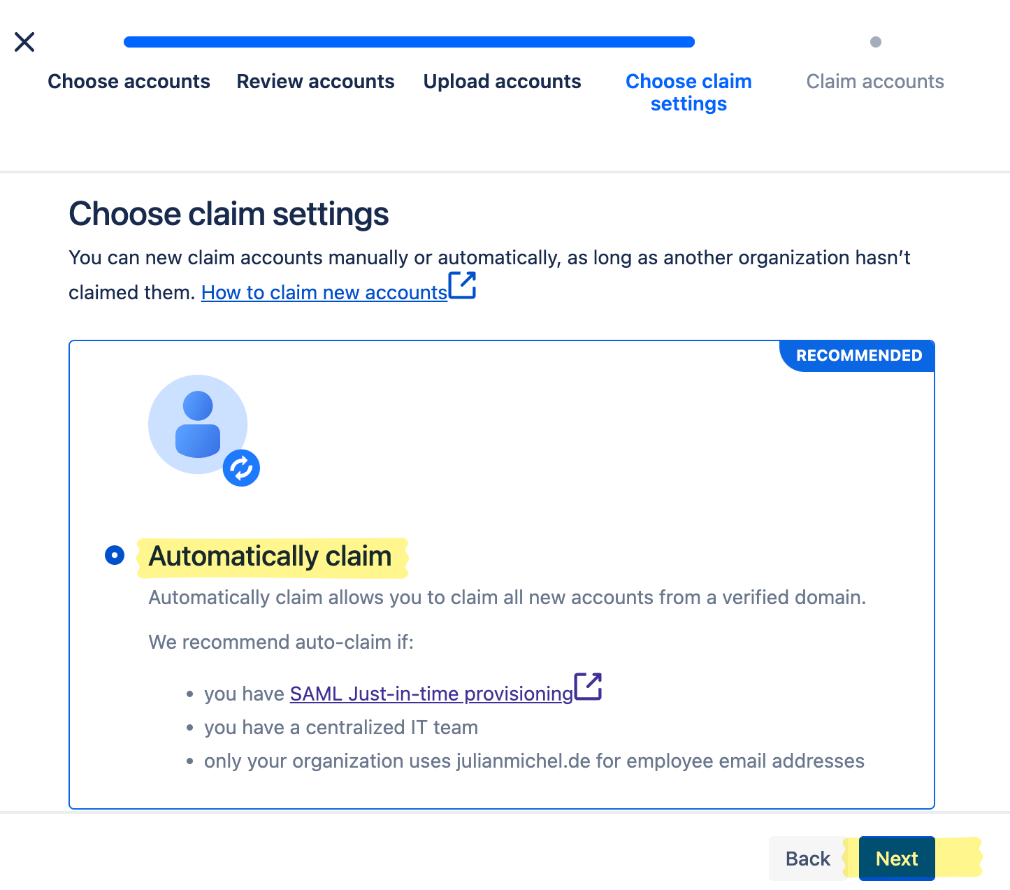Screen dimensions: 1010x890
Task: Click the sync badge on the user avatar
Action: (x=241, y=468)
